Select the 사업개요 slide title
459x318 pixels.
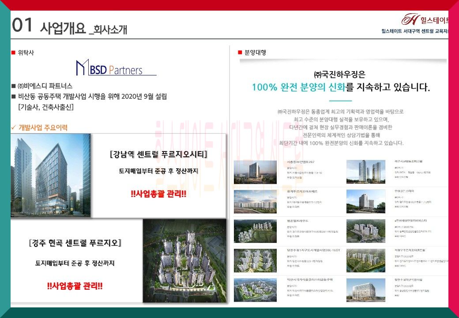tap(63, 28)
